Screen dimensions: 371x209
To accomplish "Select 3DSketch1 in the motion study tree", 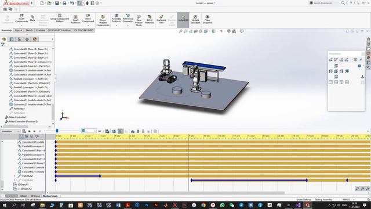I will (21, 185).
